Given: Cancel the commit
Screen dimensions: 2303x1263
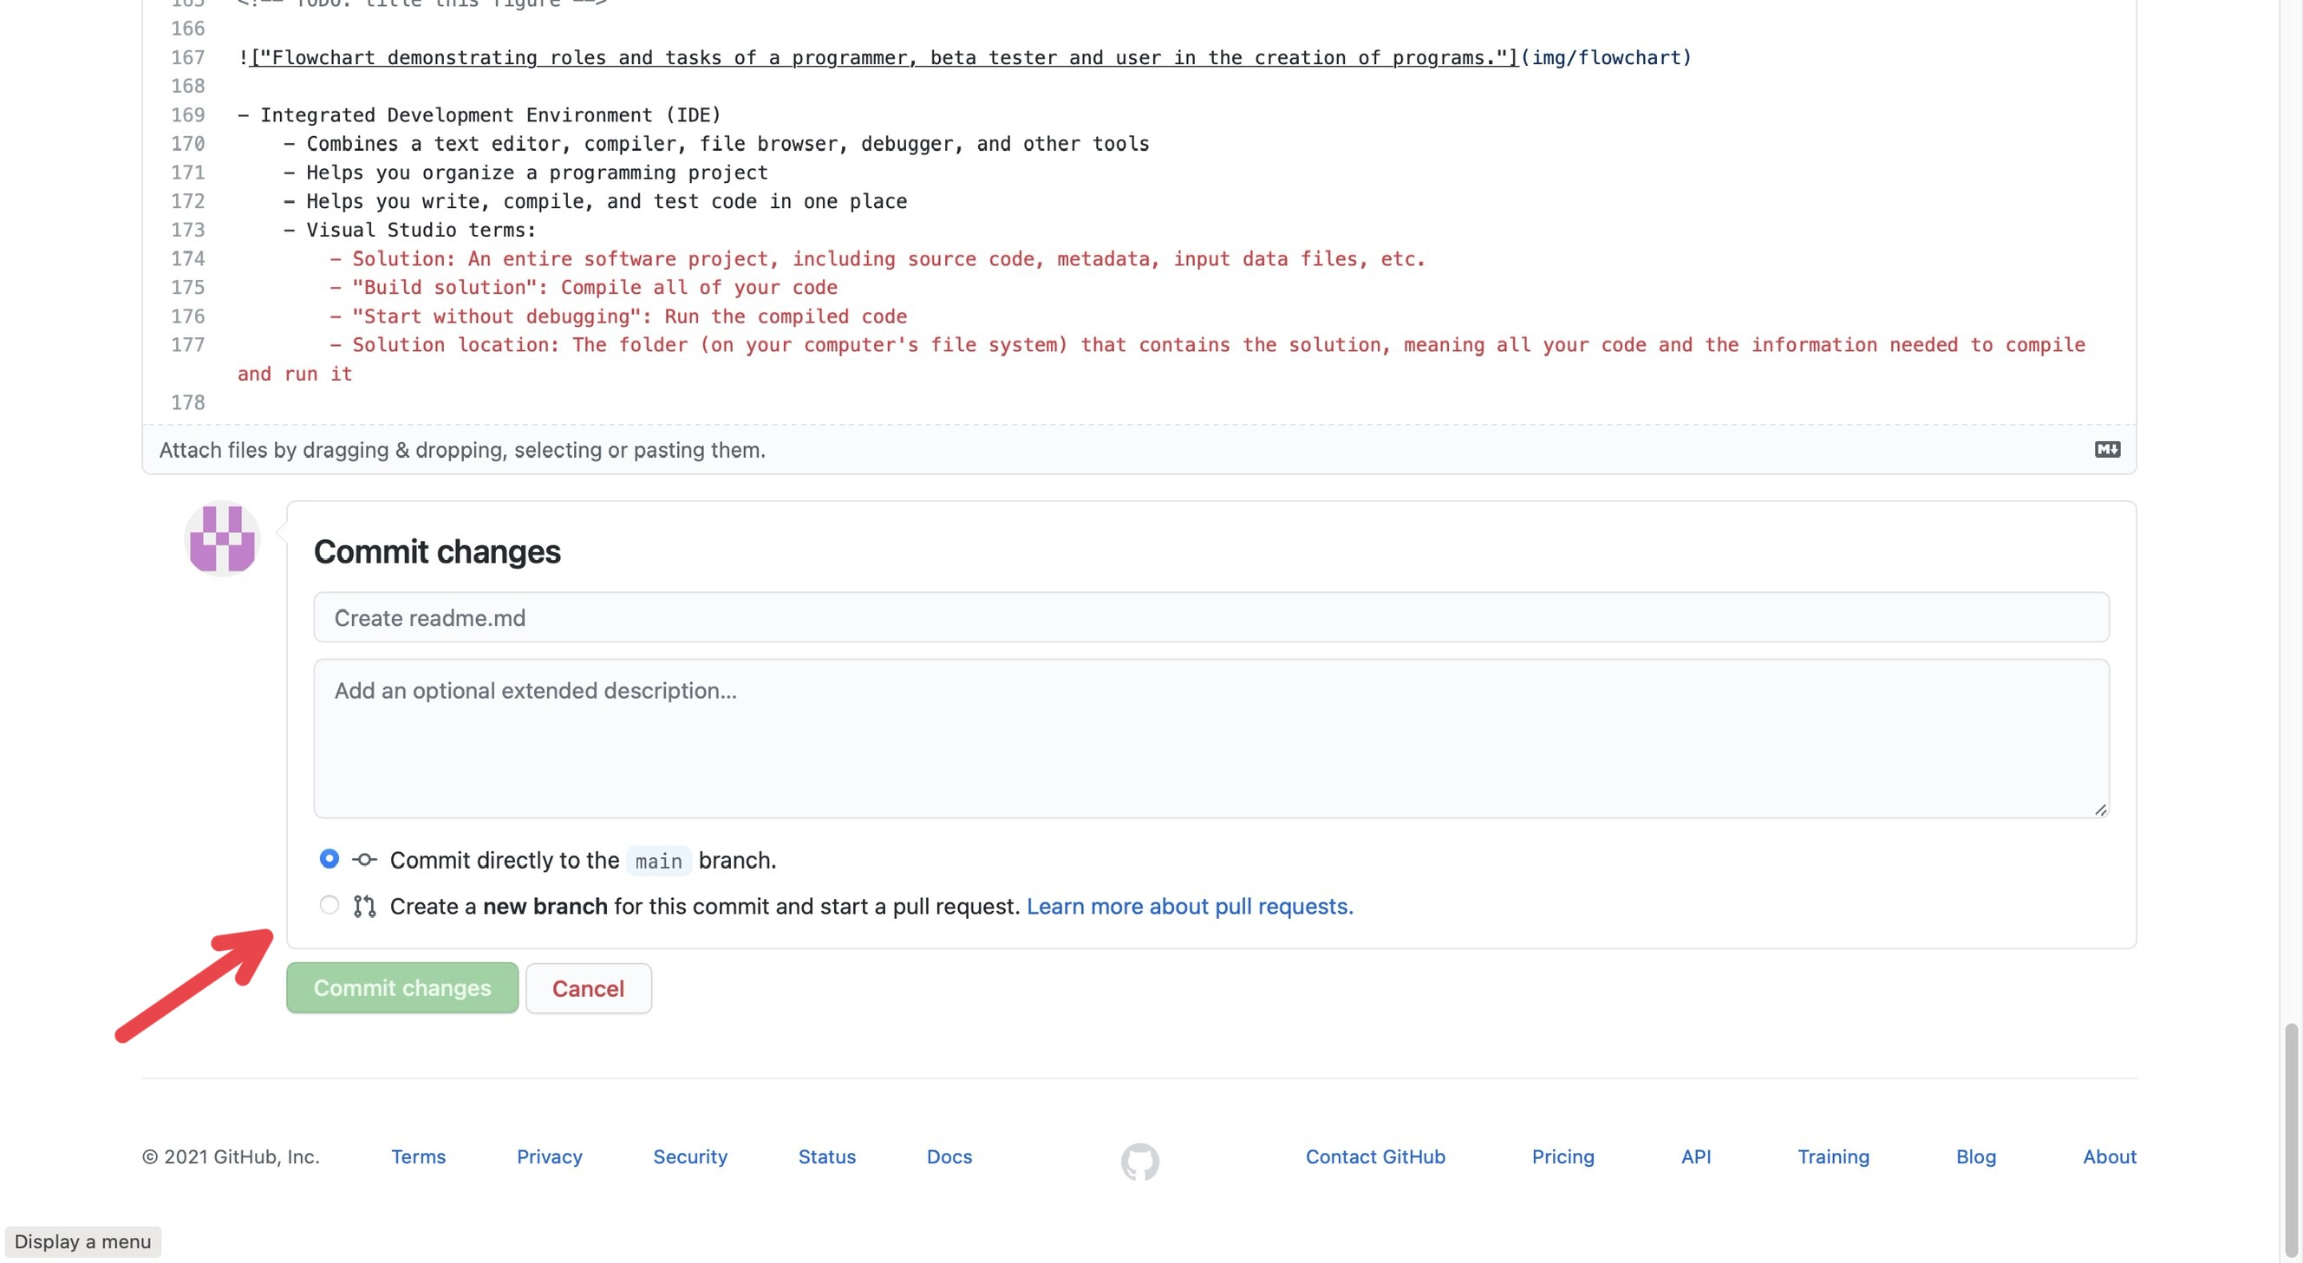Looking at the screenshot, I should 588,988.
